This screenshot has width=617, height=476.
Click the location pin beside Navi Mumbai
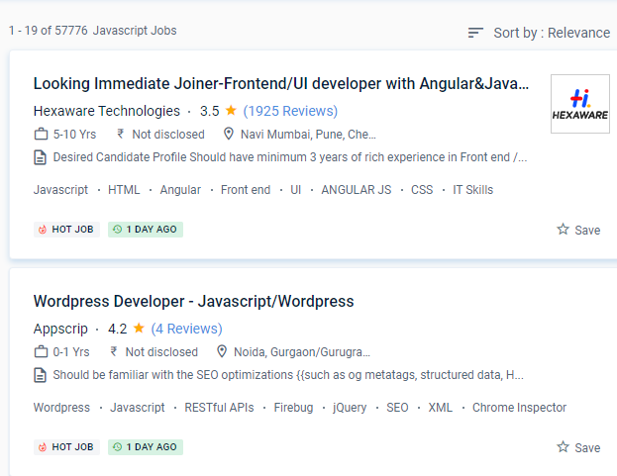pyautogui.click(x=229, y=134)
